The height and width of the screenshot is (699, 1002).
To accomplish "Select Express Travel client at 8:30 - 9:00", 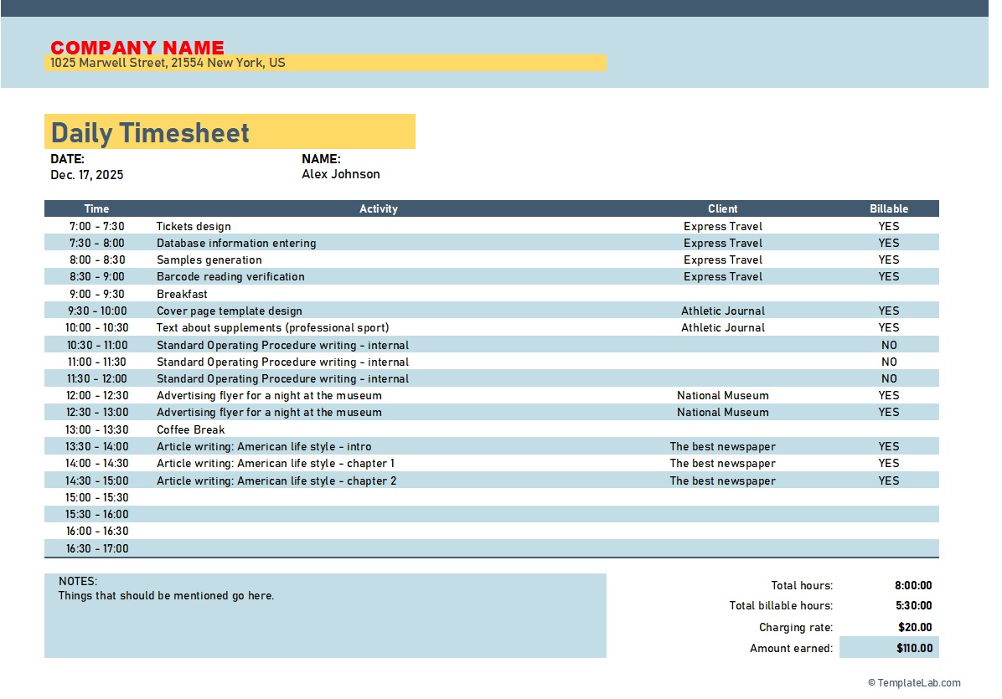I will coord(723,276).
